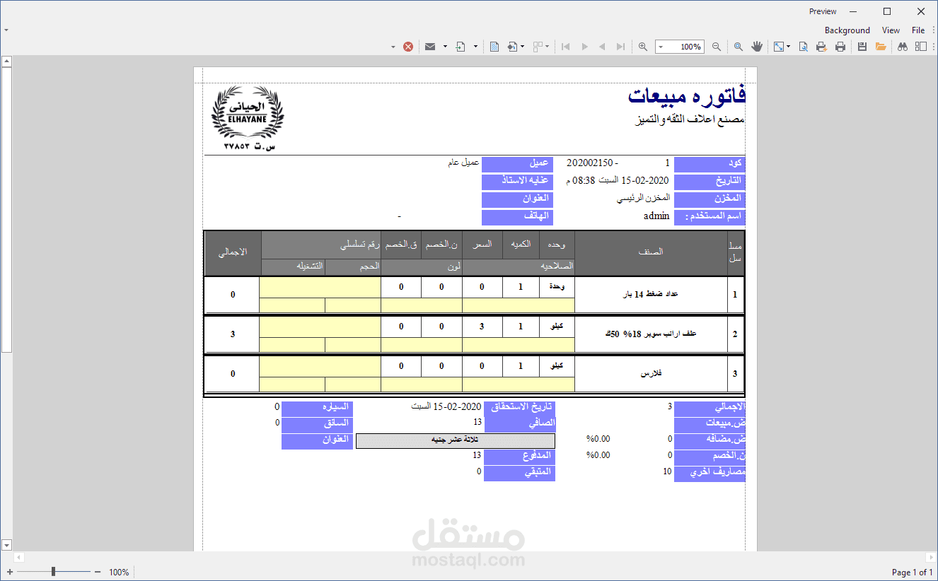Click the horizontal scrollbar right arrow
938x581 pixels.
click(931, 558)
